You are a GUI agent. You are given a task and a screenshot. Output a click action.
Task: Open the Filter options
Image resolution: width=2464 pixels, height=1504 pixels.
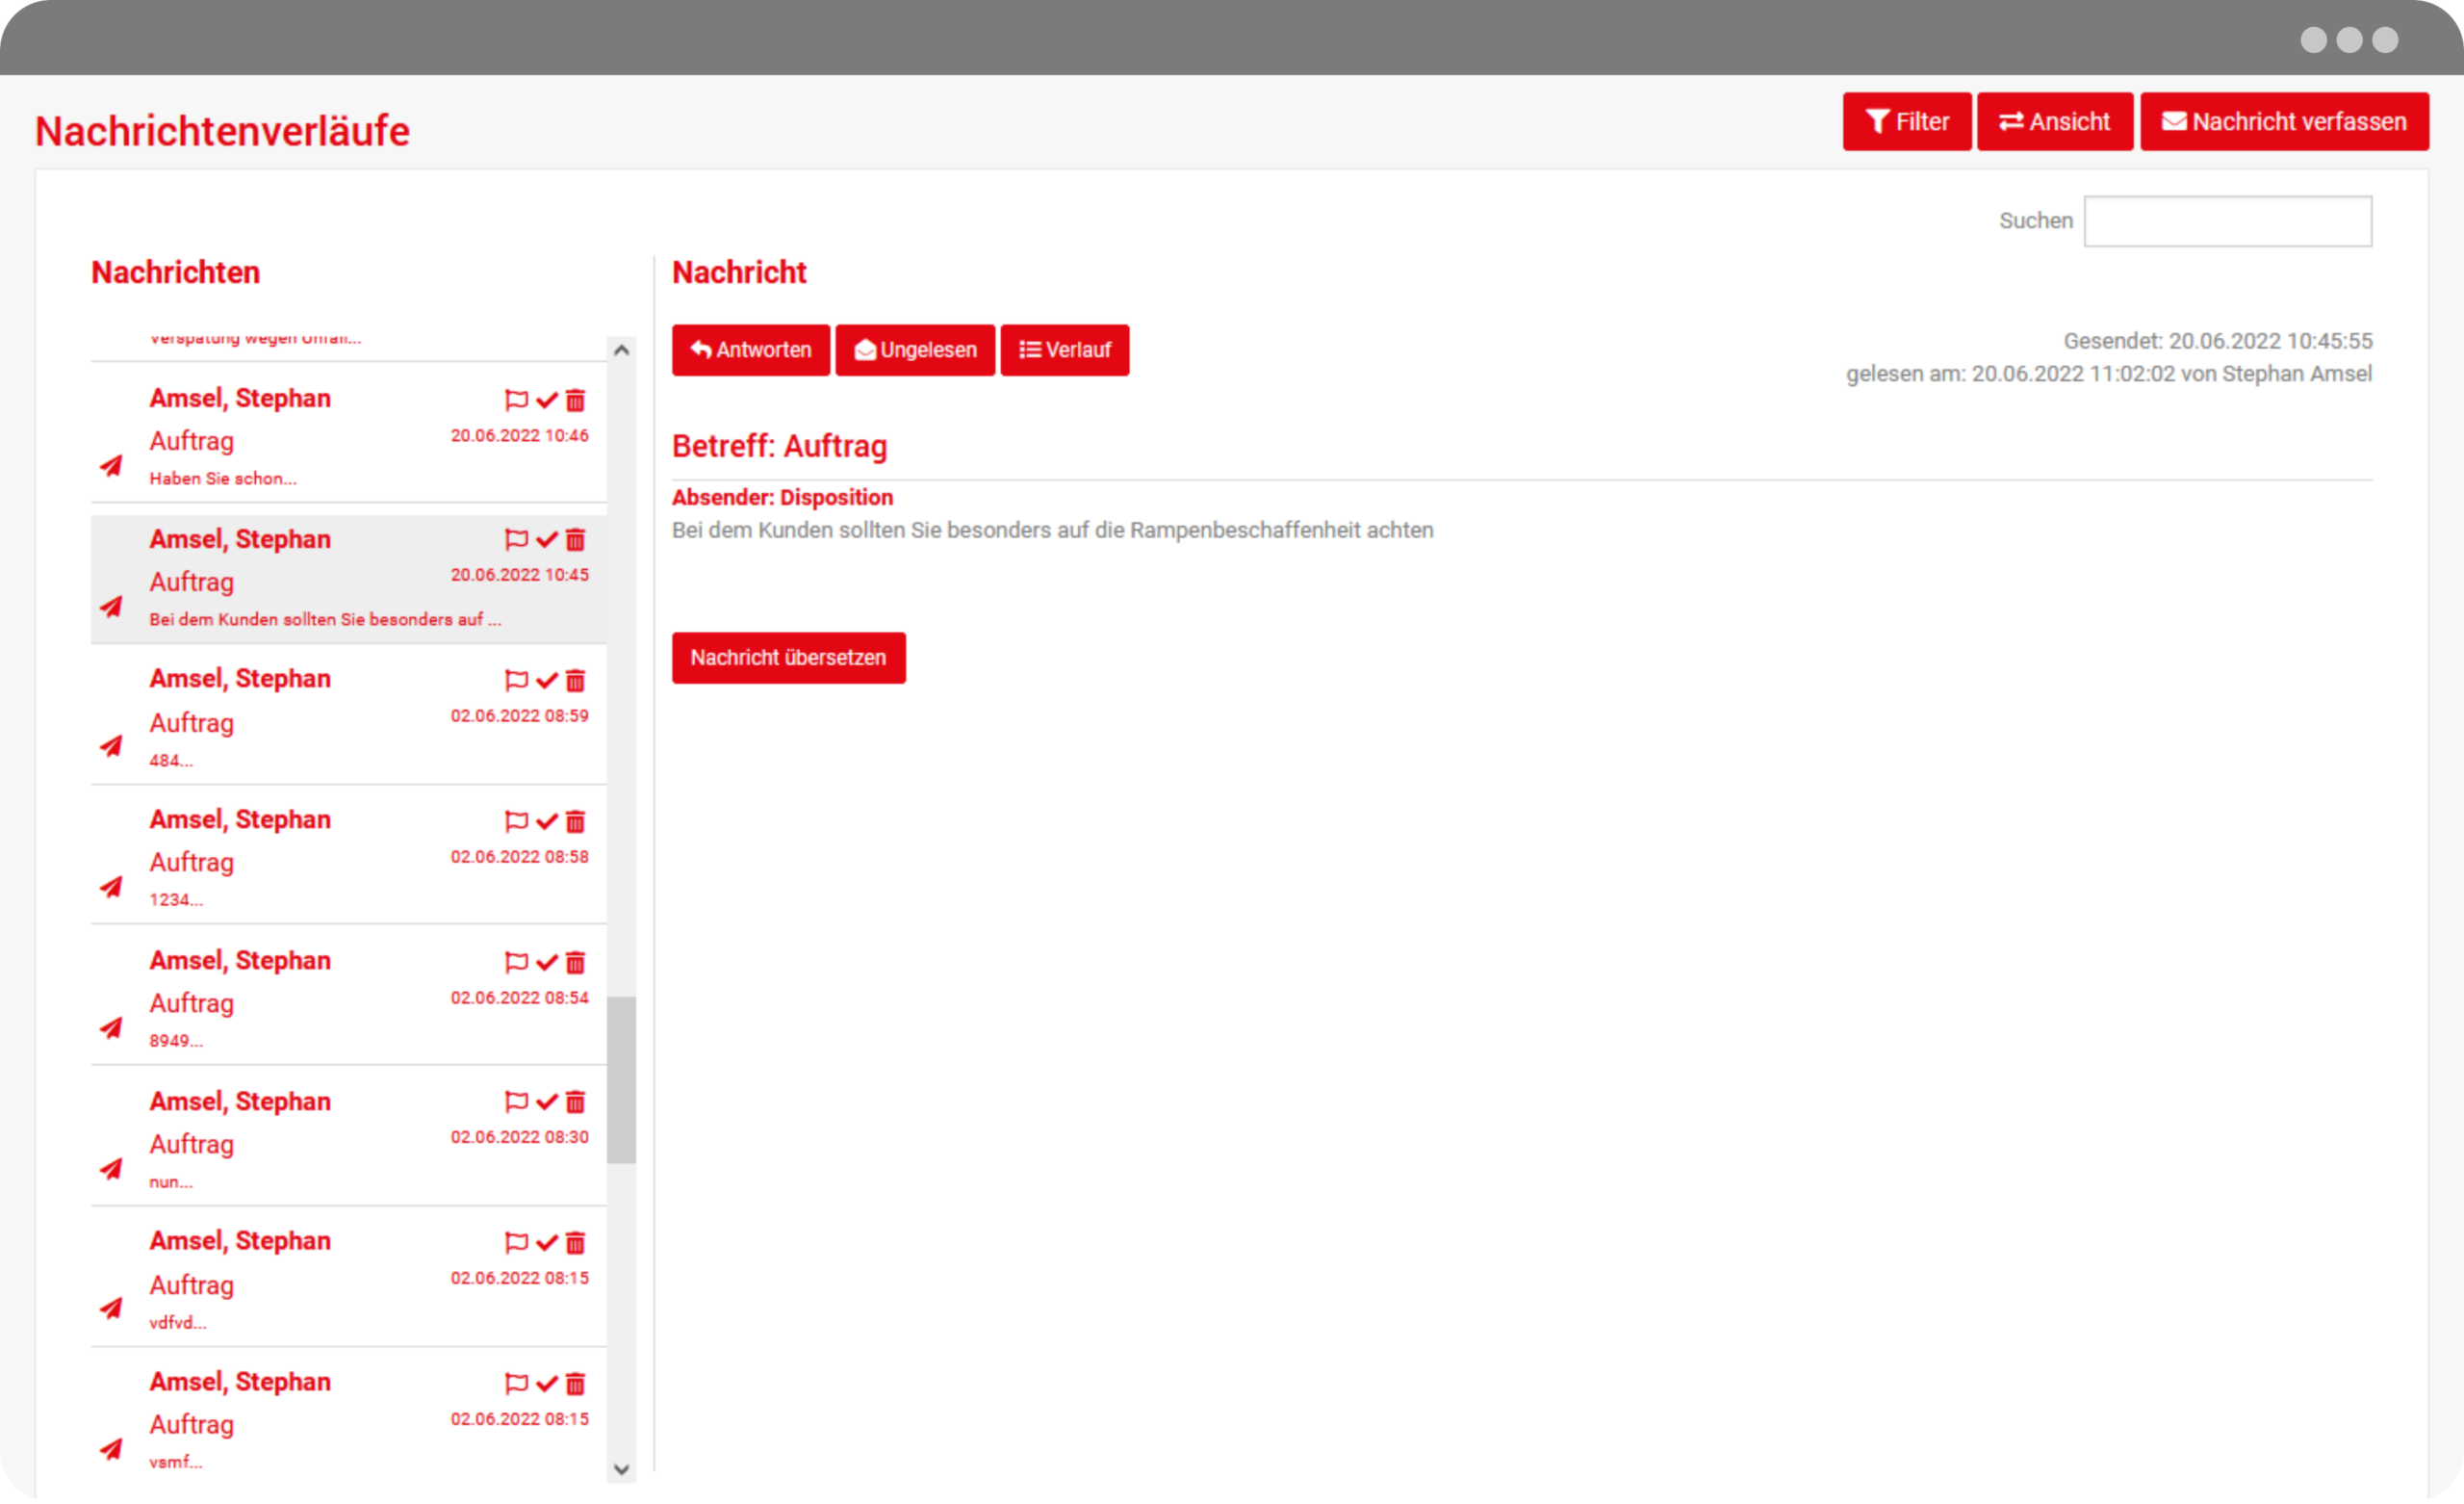1906,122
